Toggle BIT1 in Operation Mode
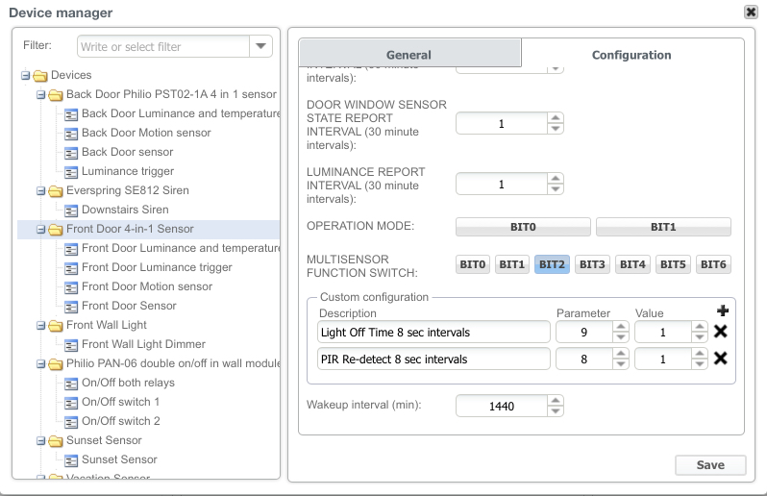Screen dimensions: 767x496 coord(663,227)
